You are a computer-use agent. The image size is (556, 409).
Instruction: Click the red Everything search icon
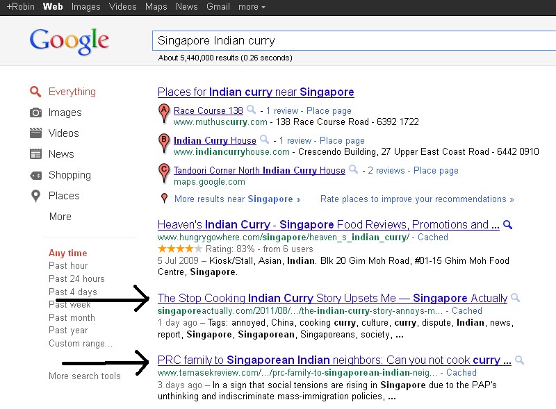point(35,92)
